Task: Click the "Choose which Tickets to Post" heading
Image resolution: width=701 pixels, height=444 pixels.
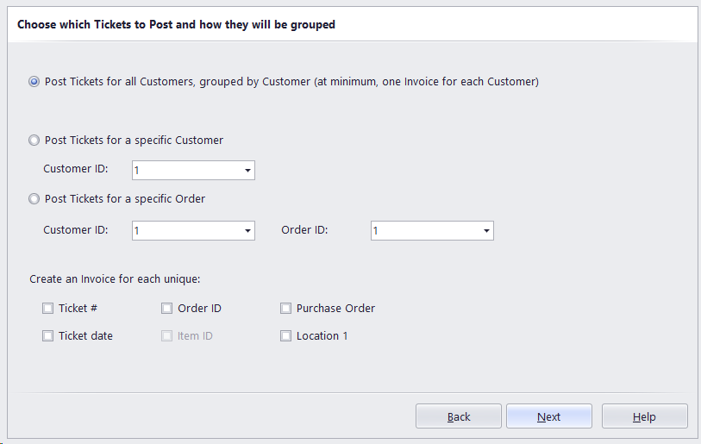Action: click(176, 25)
